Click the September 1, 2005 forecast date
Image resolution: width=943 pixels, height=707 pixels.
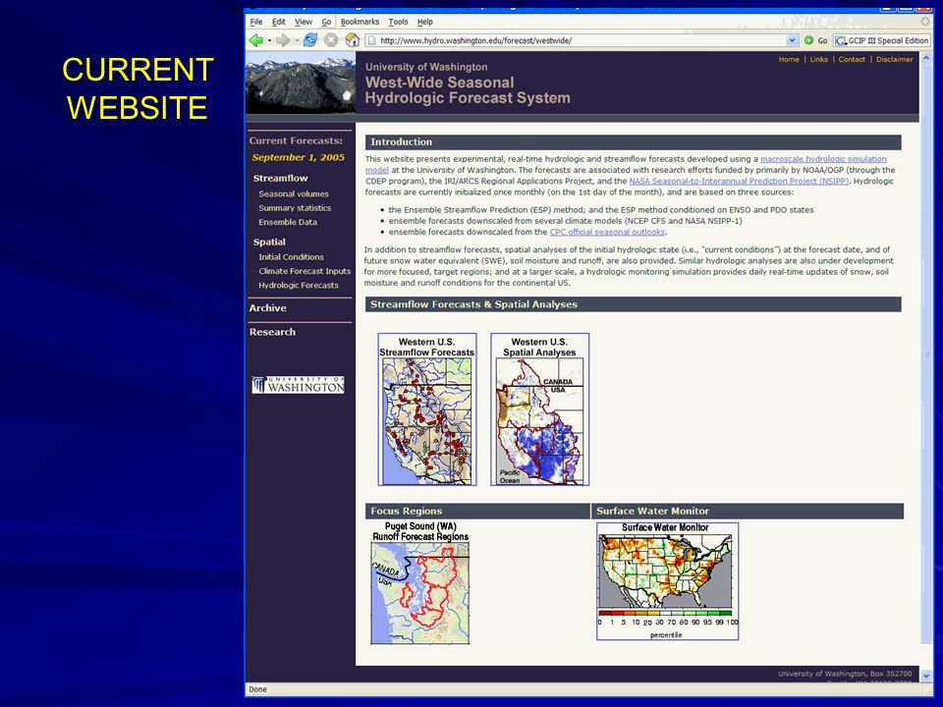point(299,157)
